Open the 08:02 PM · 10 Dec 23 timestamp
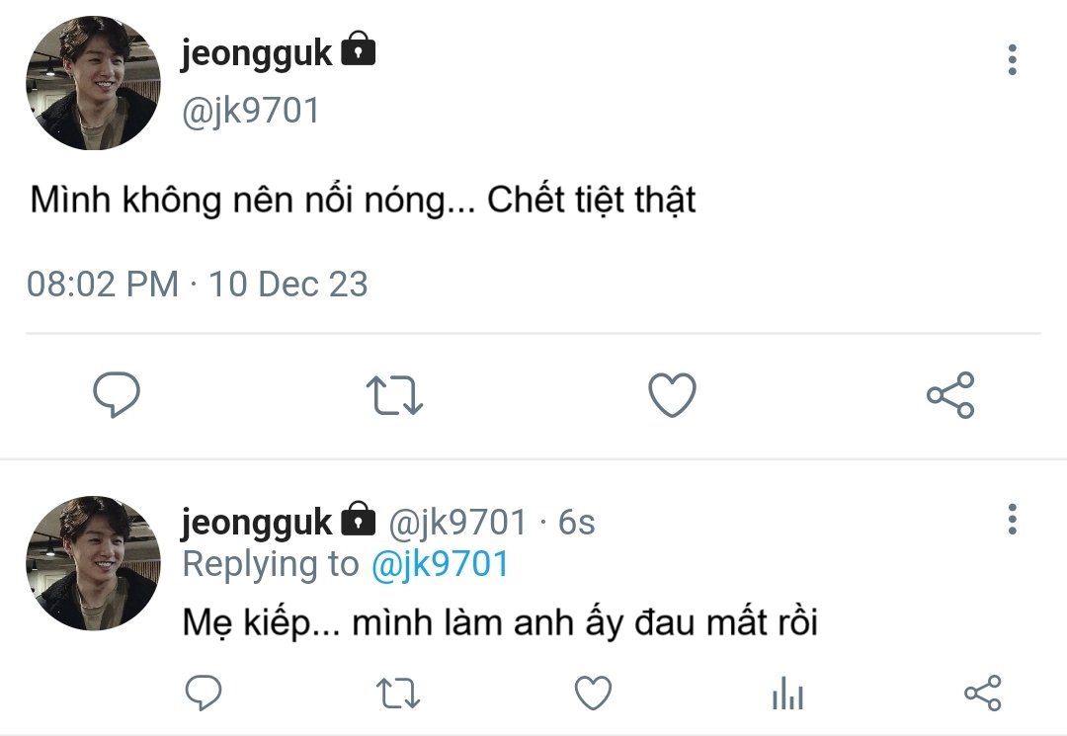The width and height of the screenshot is (1067, 736). tap(198, 285)
